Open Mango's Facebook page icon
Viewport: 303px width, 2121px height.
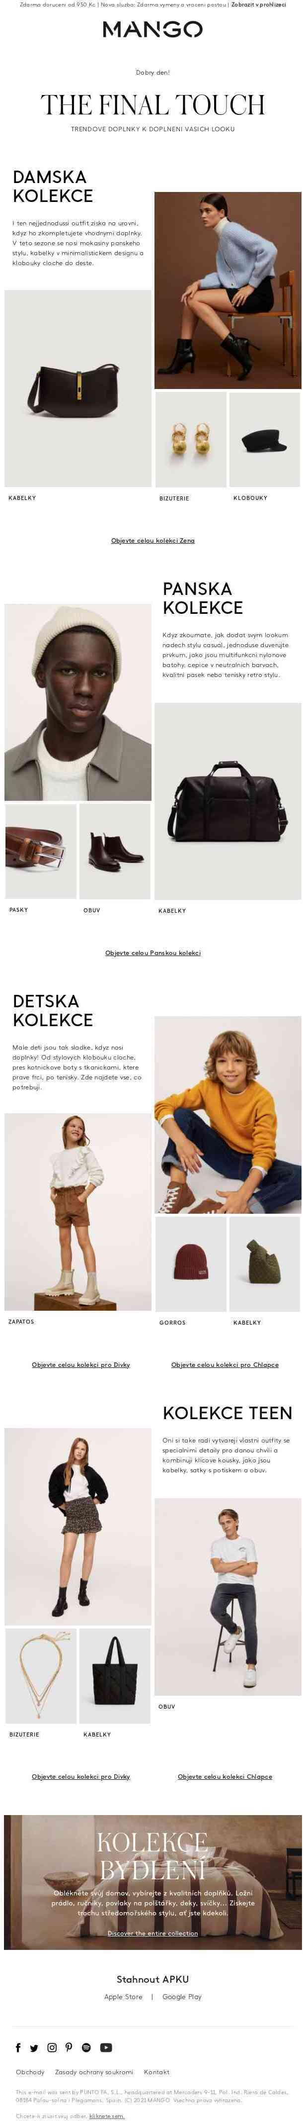tap(18, 2047)
